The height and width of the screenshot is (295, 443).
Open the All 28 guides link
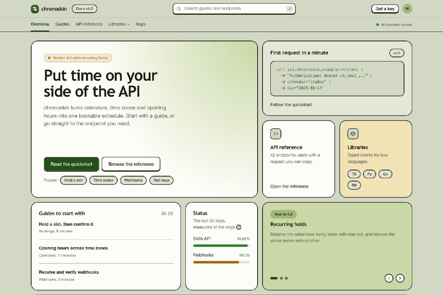pyautogui.click(x=167, y=214)
